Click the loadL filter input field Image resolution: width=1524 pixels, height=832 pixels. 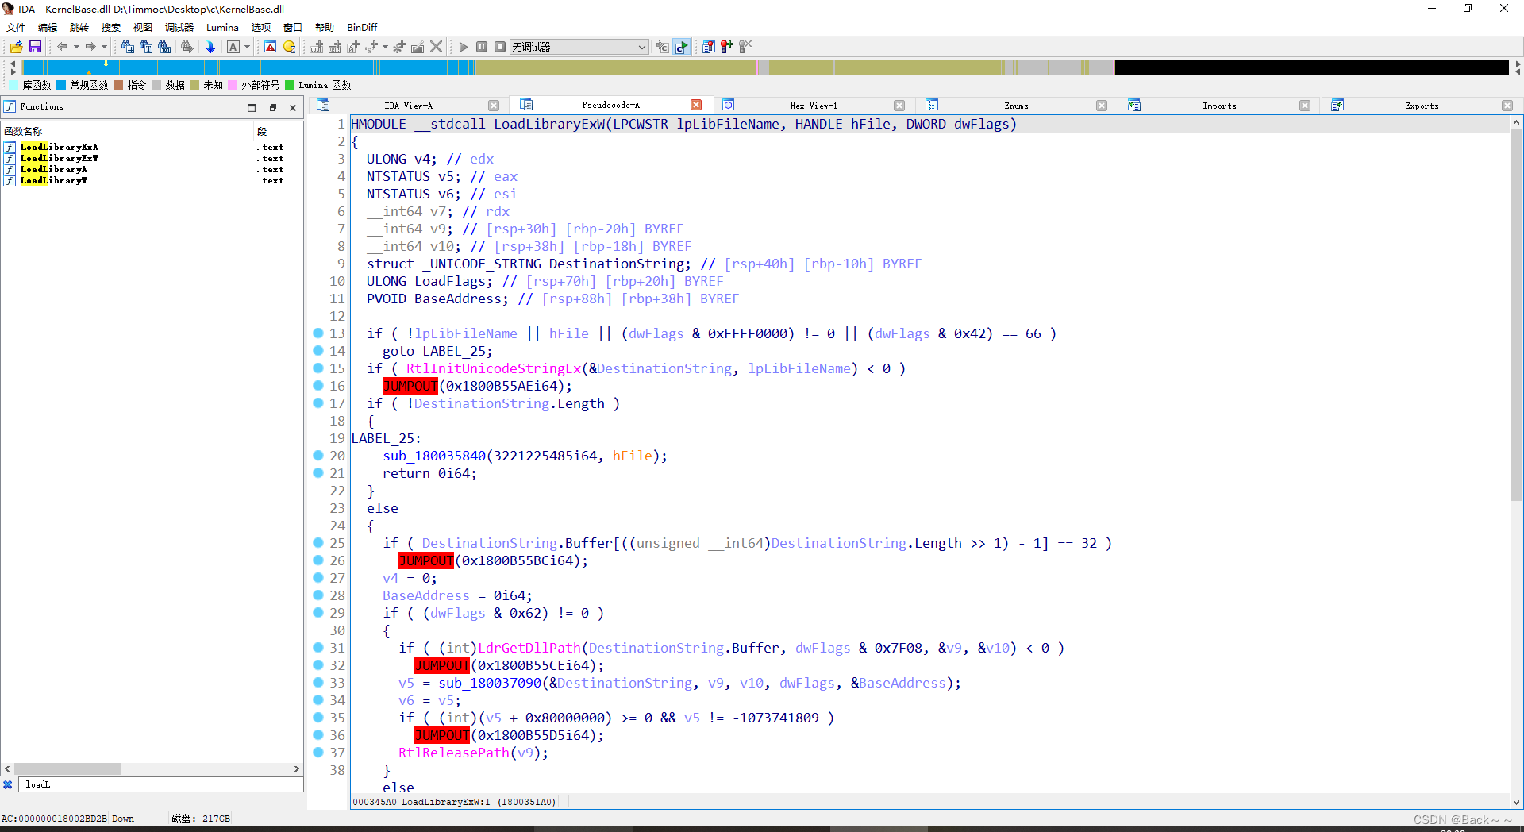161,784
